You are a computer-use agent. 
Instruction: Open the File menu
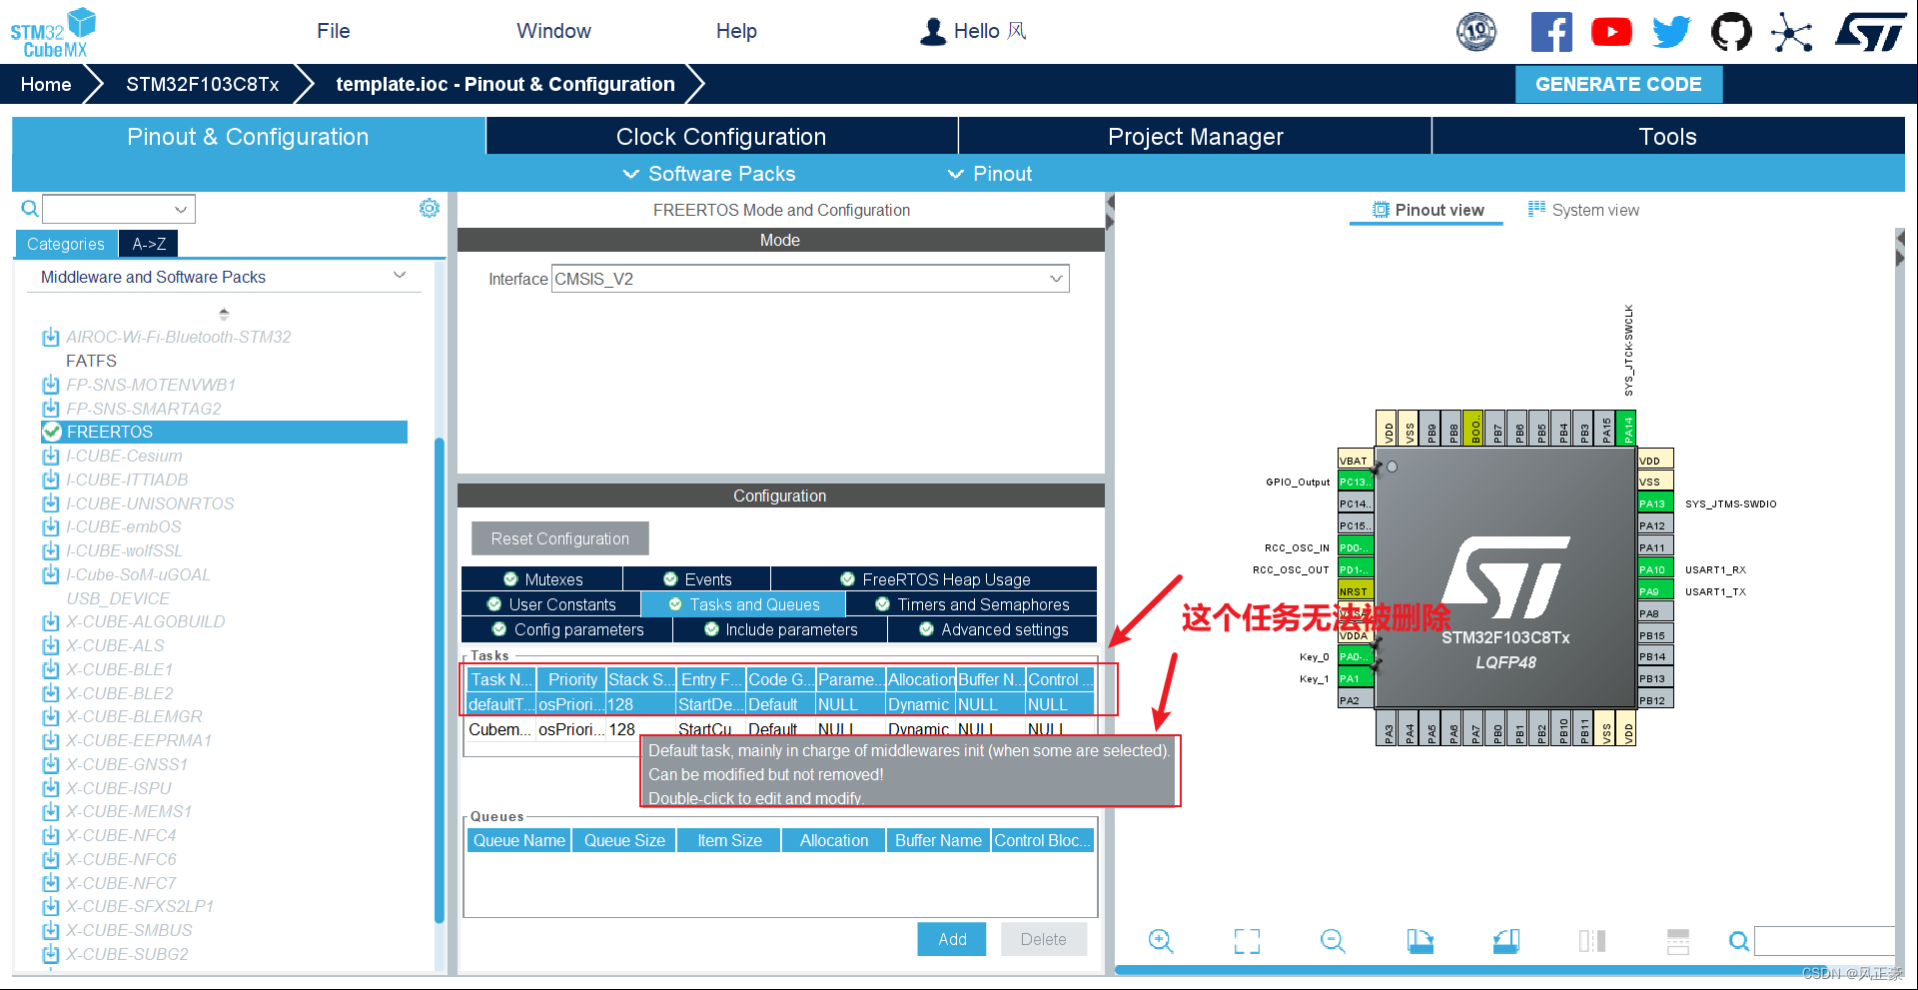334,31
